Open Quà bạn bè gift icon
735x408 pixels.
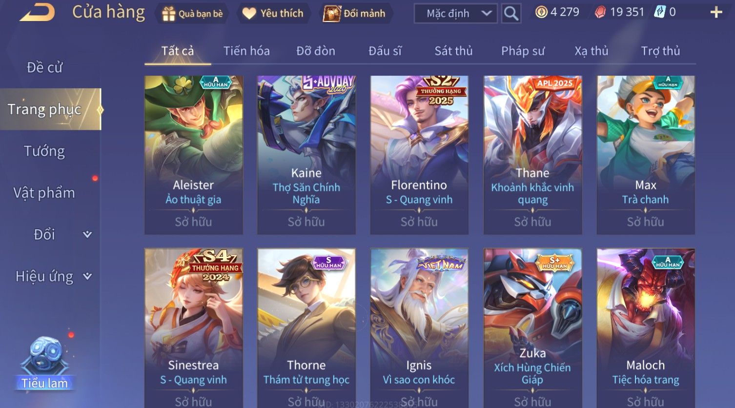(168, 14)
